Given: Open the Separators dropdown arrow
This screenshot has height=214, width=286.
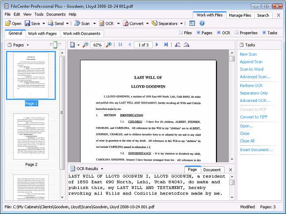Looking at the screenshot, I should click(181, 23).
